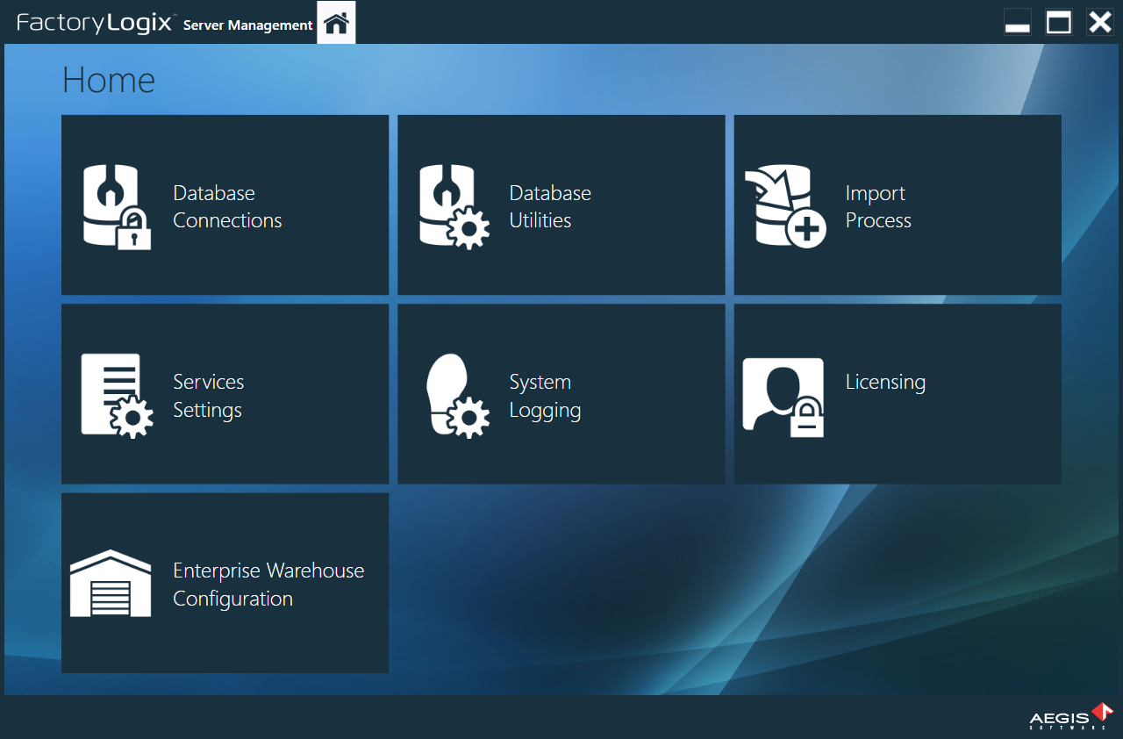Click the warehouse icon on Enterprise Warehouse Configuration
This screenshot has width=1123, height=739.
click(x=110, y=583)
